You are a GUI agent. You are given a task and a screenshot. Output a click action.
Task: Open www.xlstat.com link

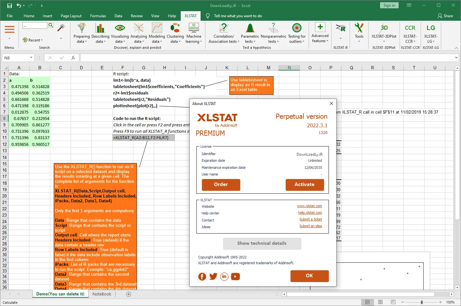pos(309,206)
